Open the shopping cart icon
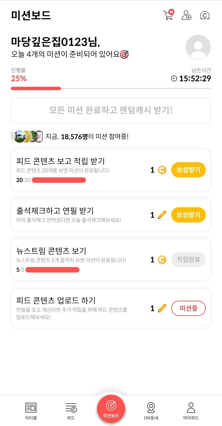This screenshot has height=426, width=222. pos(168,15)
